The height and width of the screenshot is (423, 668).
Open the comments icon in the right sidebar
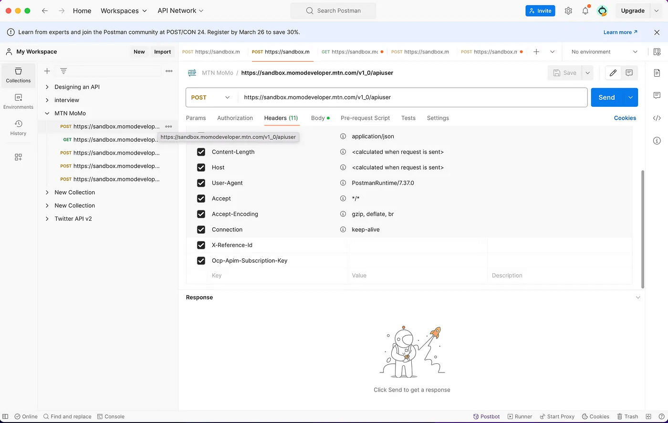pos(657,95)
